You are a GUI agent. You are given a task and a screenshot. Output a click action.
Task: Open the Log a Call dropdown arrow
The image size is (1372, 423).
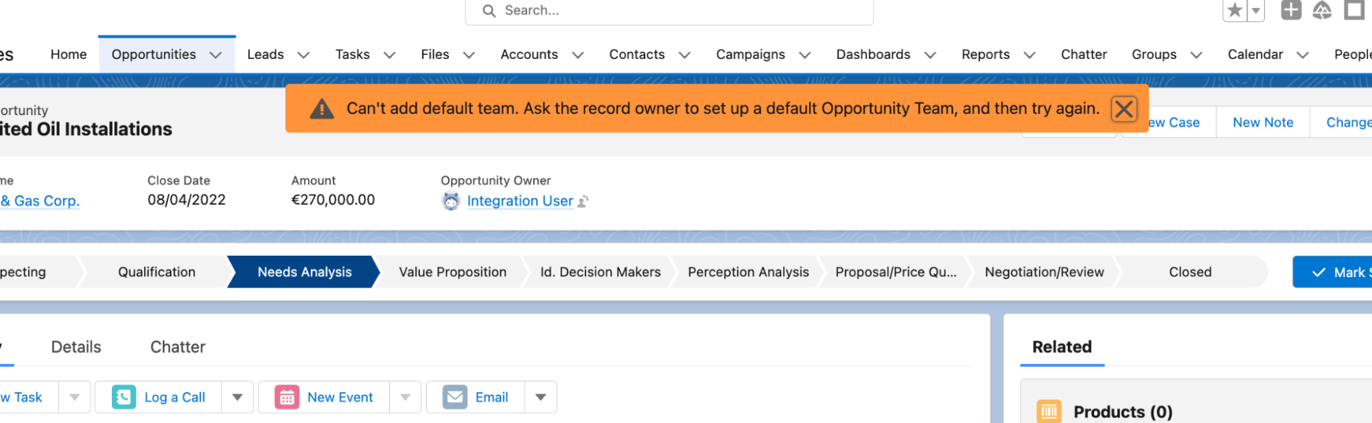click(237, 397)
